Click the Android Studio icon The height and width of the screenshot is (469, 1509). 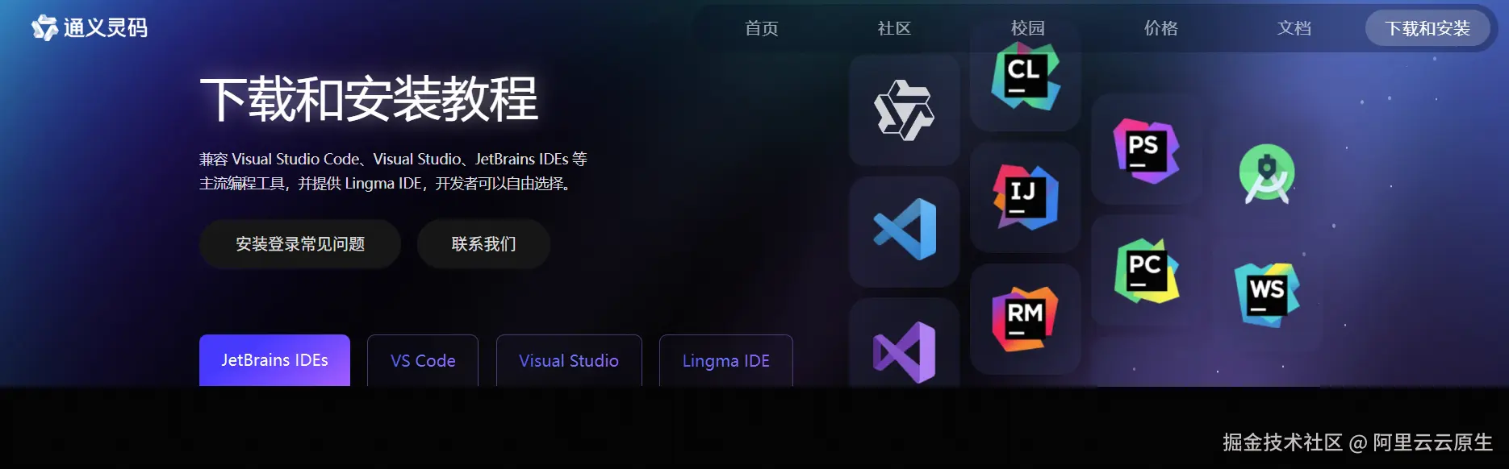(x=1267, y=173)
